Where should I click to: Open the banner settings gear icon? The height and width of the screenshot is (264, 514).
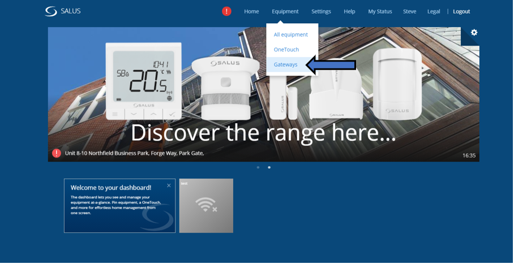coord(474,32)
